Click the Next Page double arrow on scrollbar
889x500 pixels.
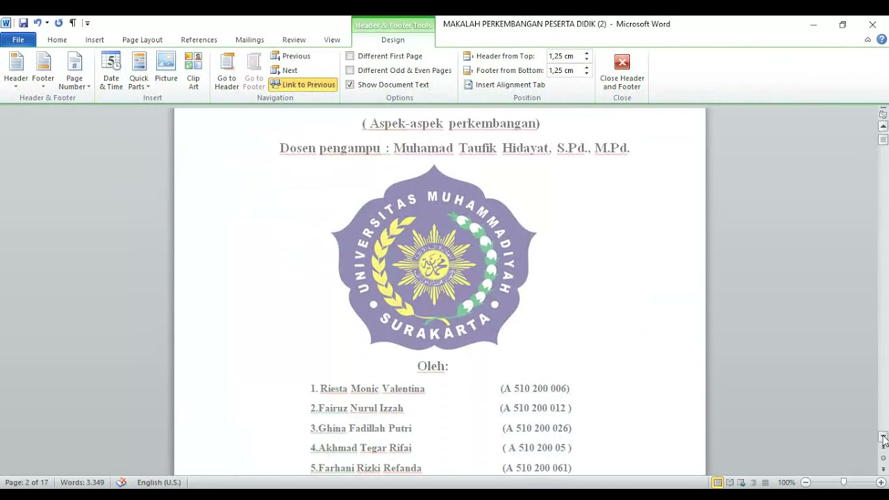coord(883,469)
